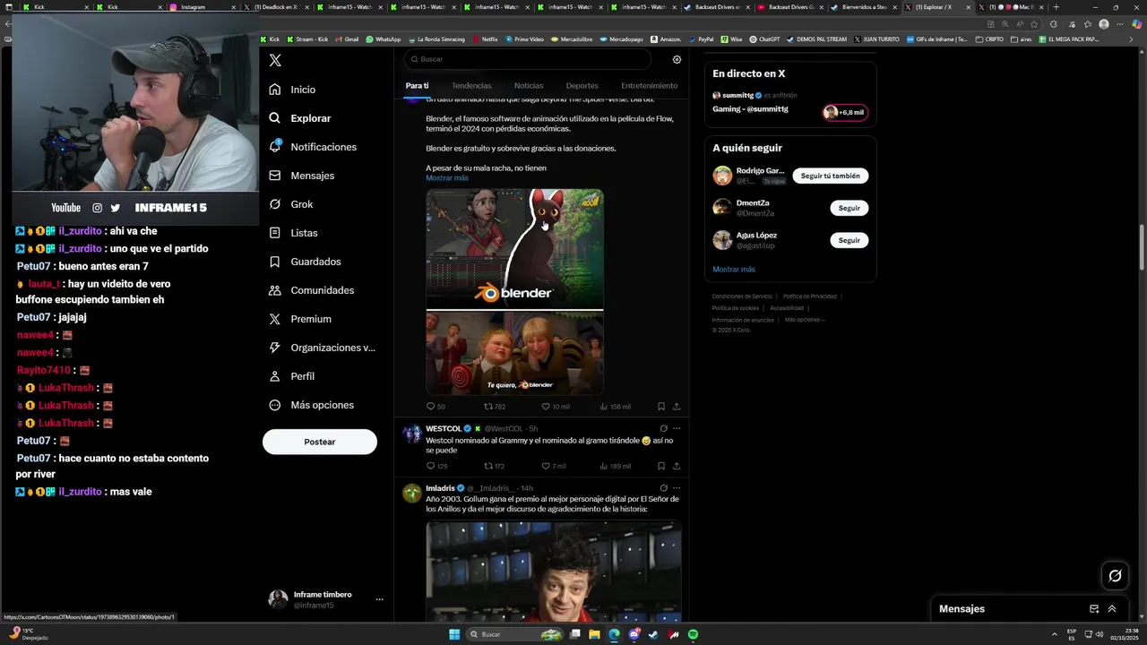Open WESTCOL post's Grok icon
This screenshot has height=645, width=1147.
[x=663, y=429]
